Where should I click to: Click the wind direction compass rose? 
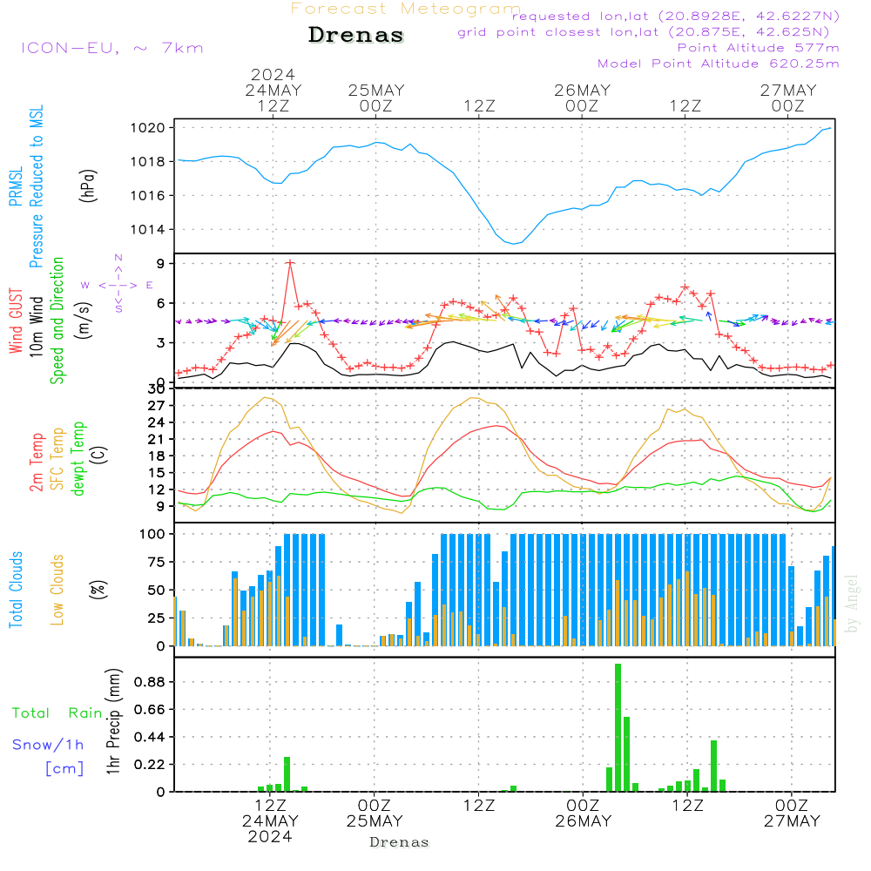click(x=118, y=285)
